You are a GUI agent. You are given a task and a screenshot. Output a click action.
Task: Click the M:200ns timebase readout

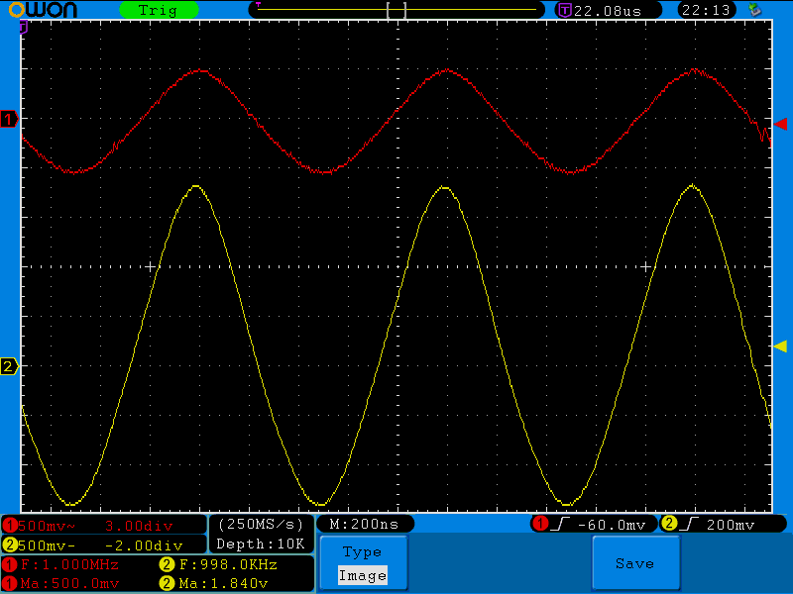pos(364,524)
